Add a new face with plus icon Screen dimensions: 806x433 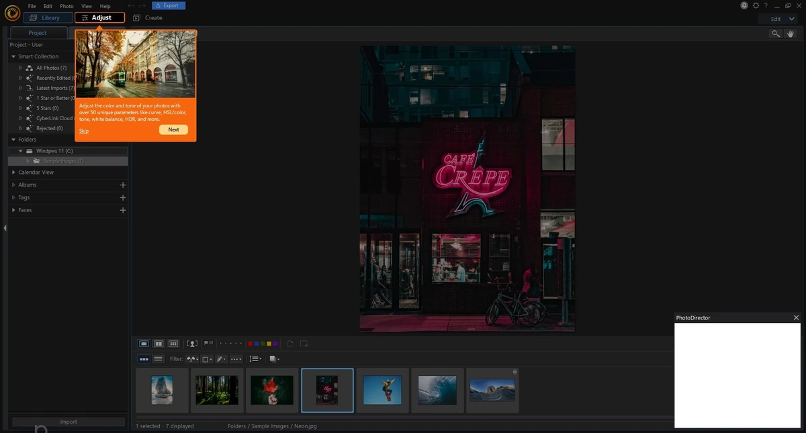click(122, 210)
